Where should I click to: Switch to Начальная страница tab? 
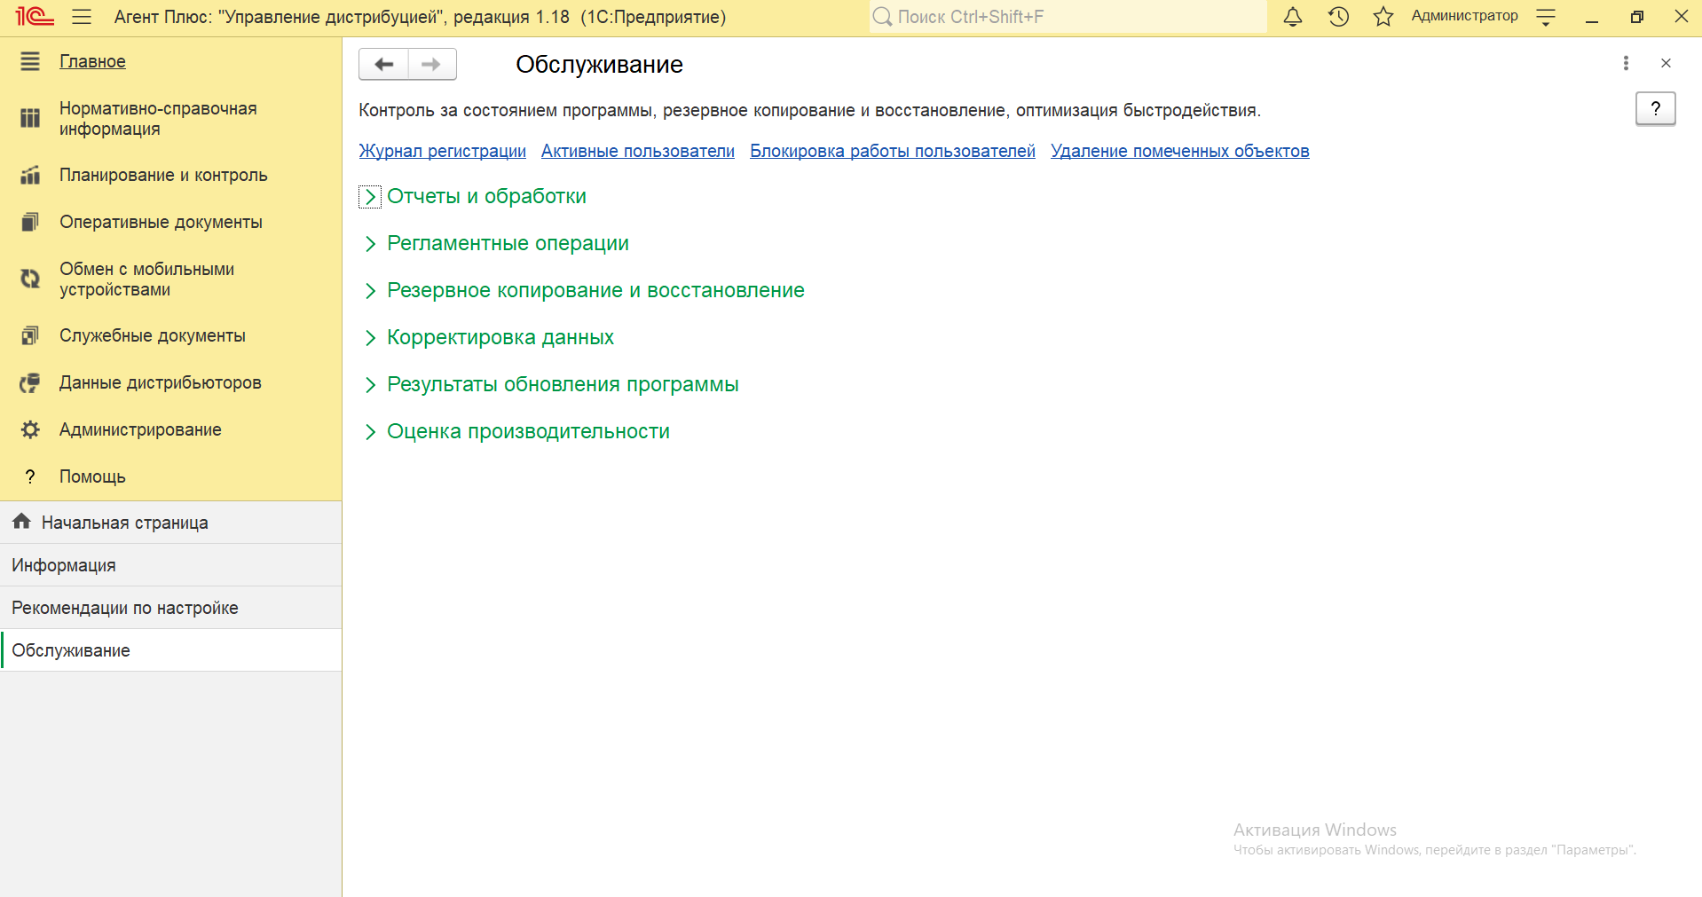click(170, 523)
